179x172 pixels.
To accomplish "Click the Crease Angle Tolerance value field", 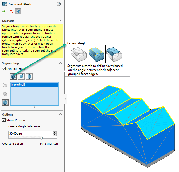I will pos(31,133).
